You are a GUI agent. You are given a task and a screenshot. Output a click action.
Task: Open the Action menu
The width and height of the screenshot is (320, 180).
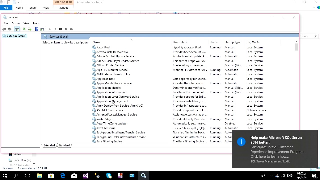point(15,23)
